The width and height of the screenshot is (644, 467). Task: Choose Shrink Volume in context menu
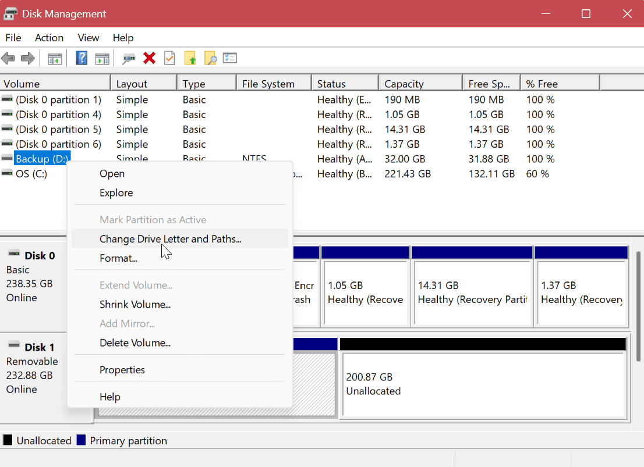[x=135, y=304]
